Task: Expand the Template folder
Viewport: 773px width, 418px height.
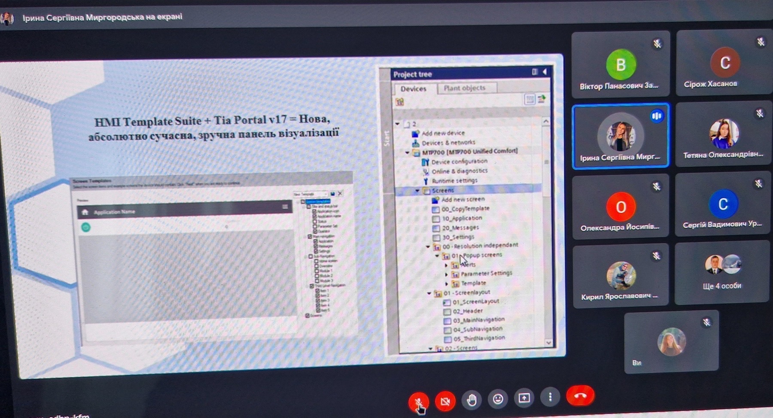Action: click(x=447, y=284)
